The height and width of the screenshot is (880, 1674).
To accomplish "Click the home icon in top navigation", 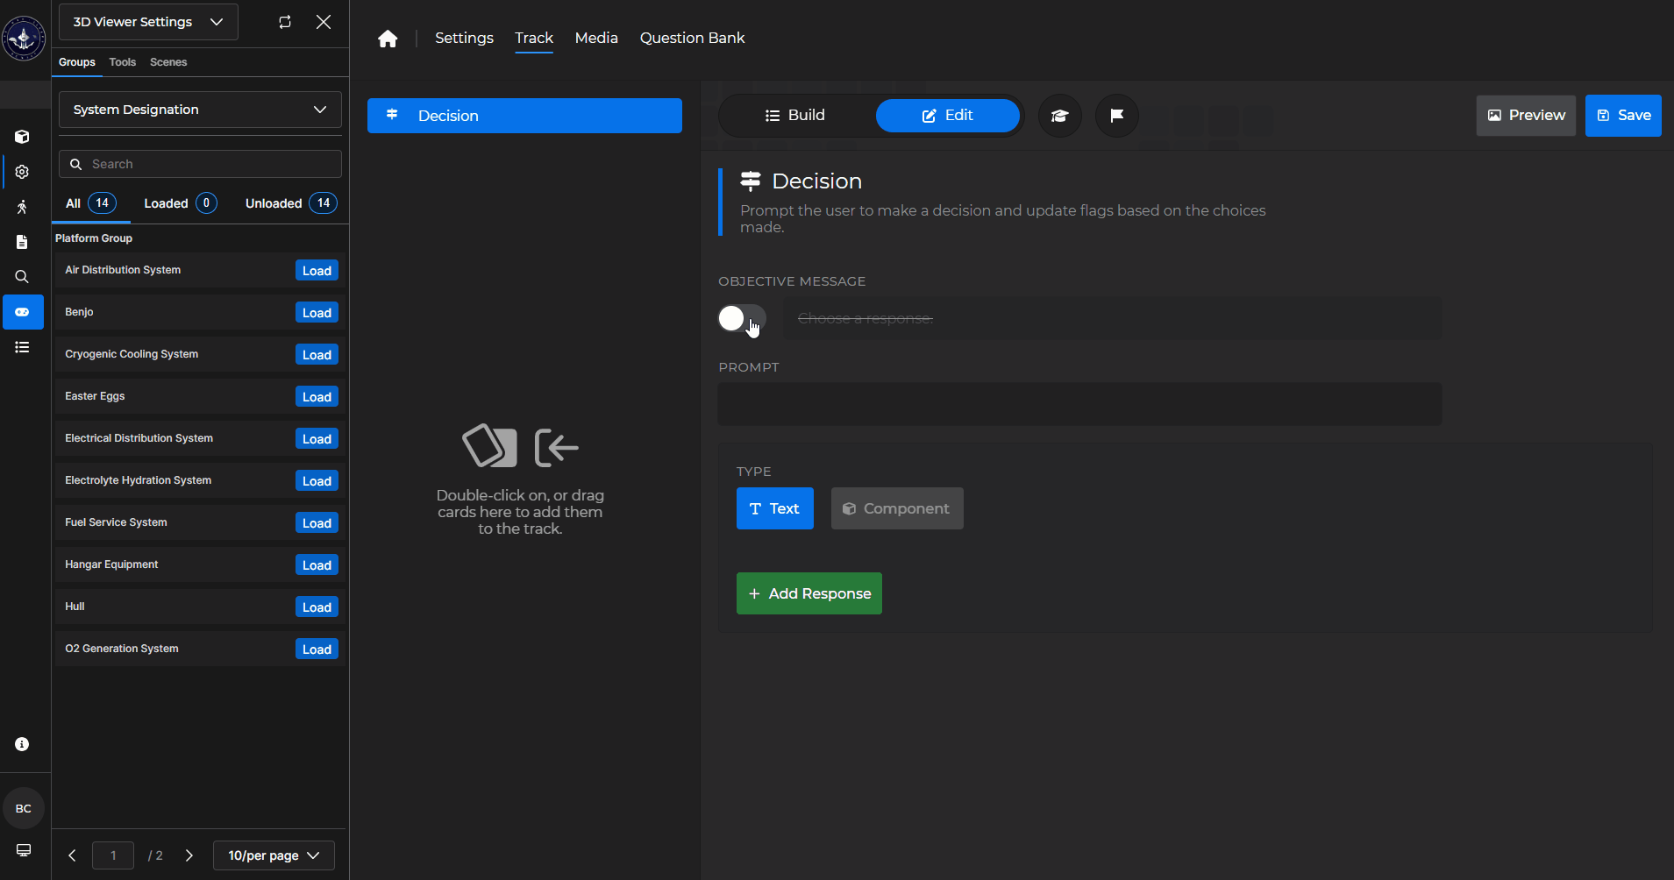I will (x=388, y=39).
